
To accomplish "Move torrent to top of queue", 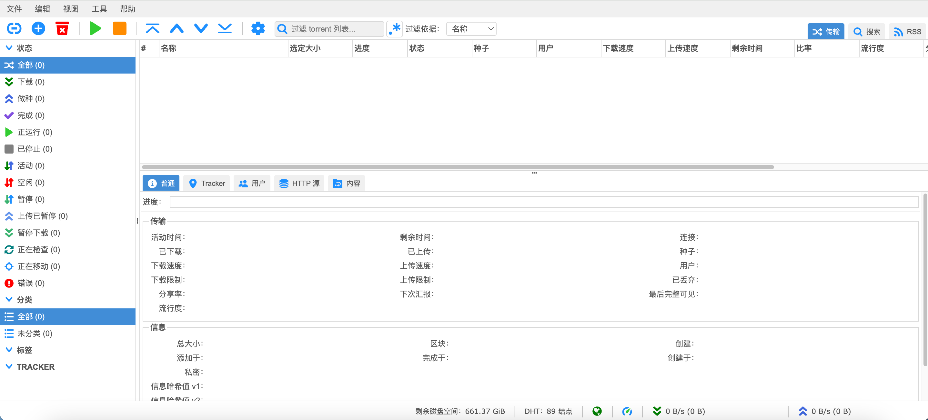I will pyautogui.click(x=152, y=28).
